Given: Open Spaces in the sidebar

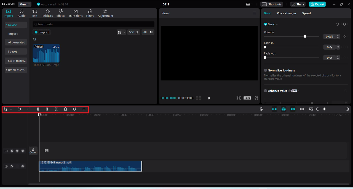Looking at the screenshot, I should pos(16,52).
